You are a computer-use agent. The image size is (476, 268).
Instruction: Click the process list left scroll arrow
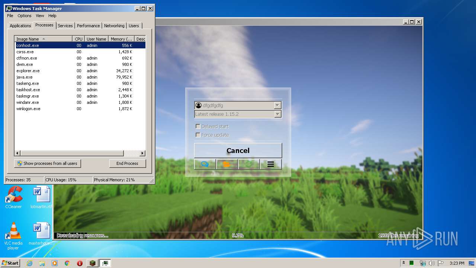[17, 153]
